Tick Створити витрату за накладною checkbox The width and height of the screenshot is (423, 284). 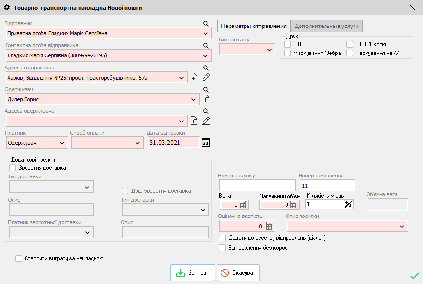[x=19, y=258]
